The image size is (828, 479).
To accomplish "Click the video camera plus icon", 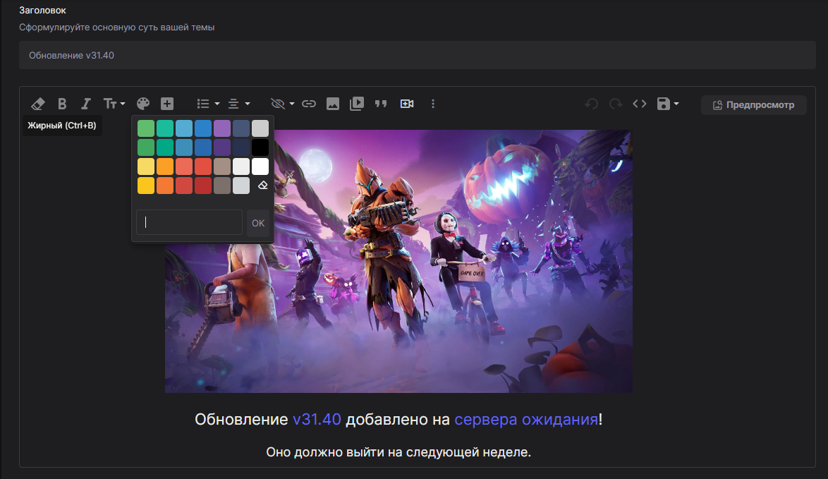I will (x=407, y=104).
